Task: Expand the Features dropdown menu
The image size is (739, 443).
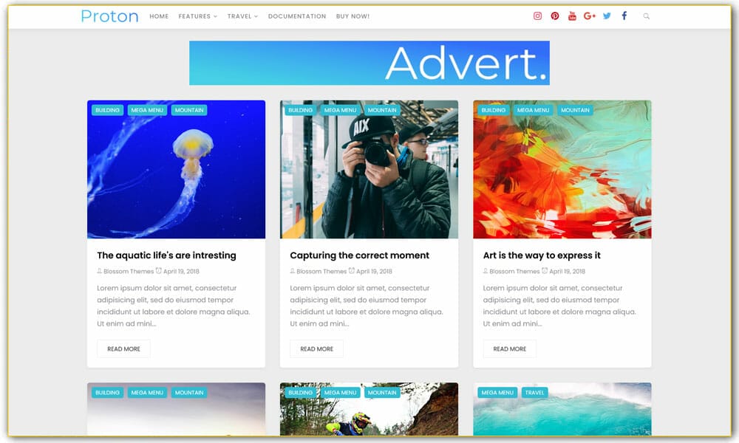Action: [197, 16]
